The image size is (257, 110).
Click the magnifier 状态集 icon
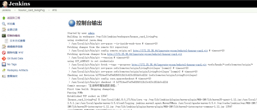coord(4,24)
